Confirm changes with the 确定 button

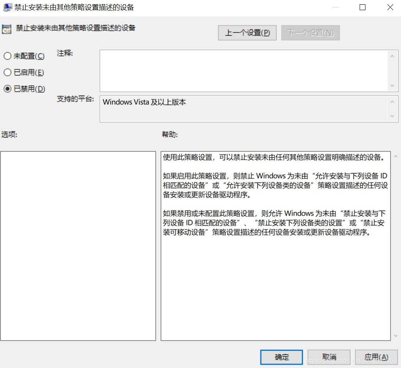point(282,357)
